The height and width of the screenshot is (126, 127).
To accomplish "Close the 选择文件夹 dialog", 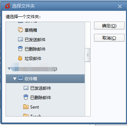I will (120, 6).
